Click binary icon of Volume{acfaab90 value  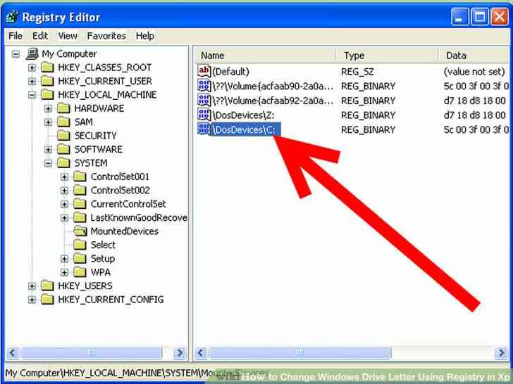(204, 86)
